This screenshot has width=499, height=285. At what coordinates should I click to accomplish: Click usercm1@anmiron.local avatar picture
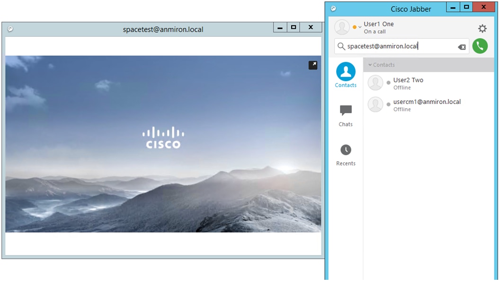[375, 104]
